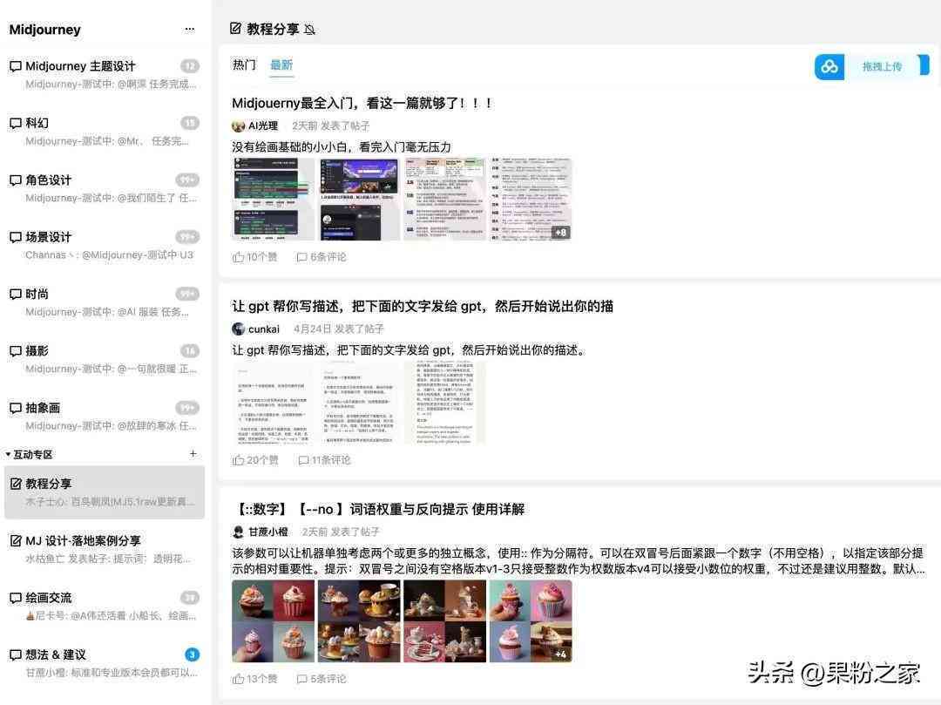Open the +4 more cupcake images thumbnail

(x=531, y=621)
